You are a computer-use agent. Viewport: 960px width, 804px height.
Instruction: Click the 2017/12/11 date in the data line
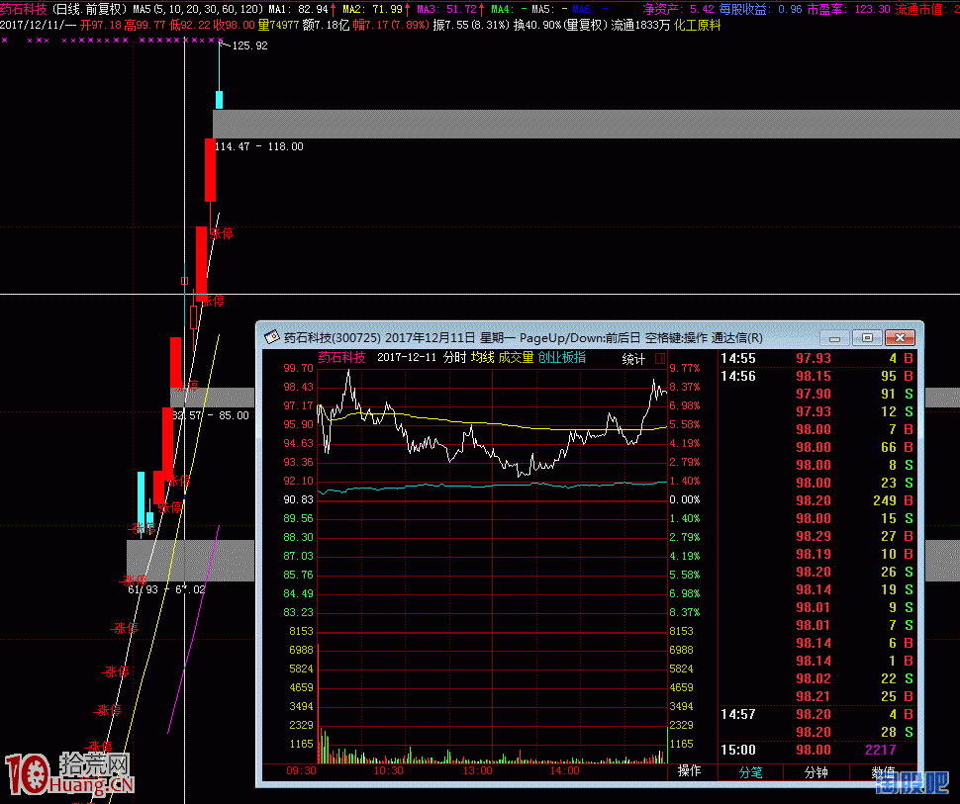pos(31,26)
